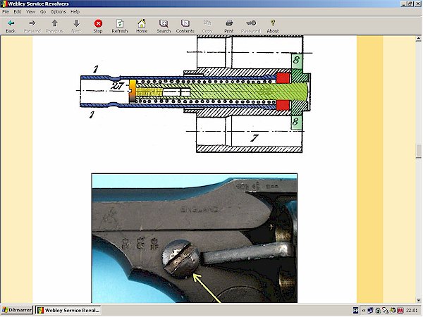423x317 pixels.
Task: Close the Webley Service Revolvers window
Action: click(417, 4)
